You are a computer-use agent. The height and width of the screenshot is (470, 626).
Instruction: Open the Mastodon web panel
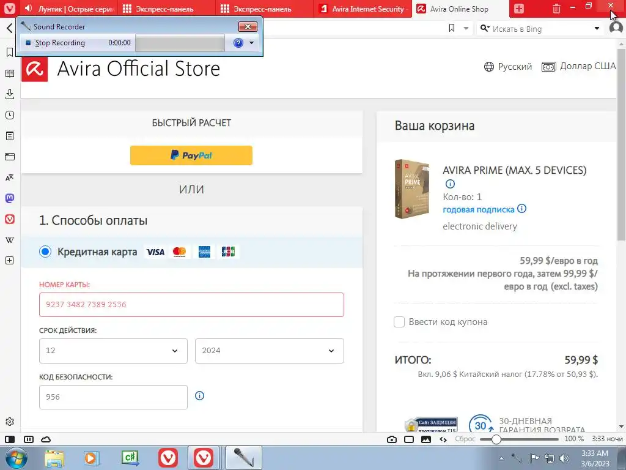click(10, 198)
